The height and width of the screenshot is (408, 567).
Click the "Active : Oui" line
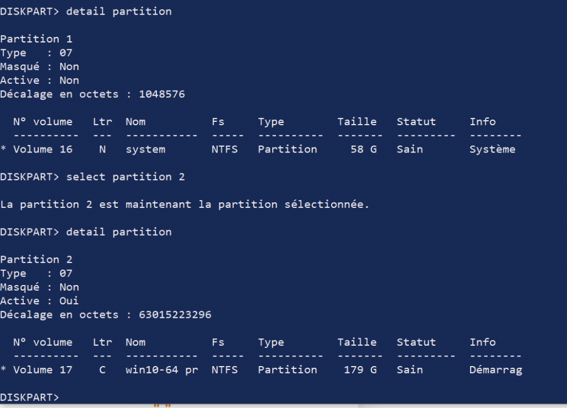pos(39,301)
